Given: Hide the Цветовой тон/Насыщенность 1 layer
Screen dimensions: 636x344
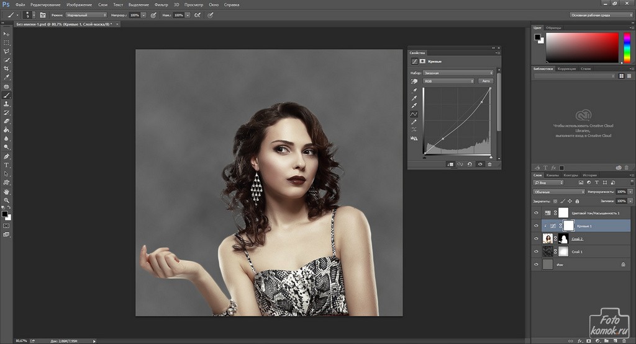Looking at the screenshot, I should (x=536, y=213).
